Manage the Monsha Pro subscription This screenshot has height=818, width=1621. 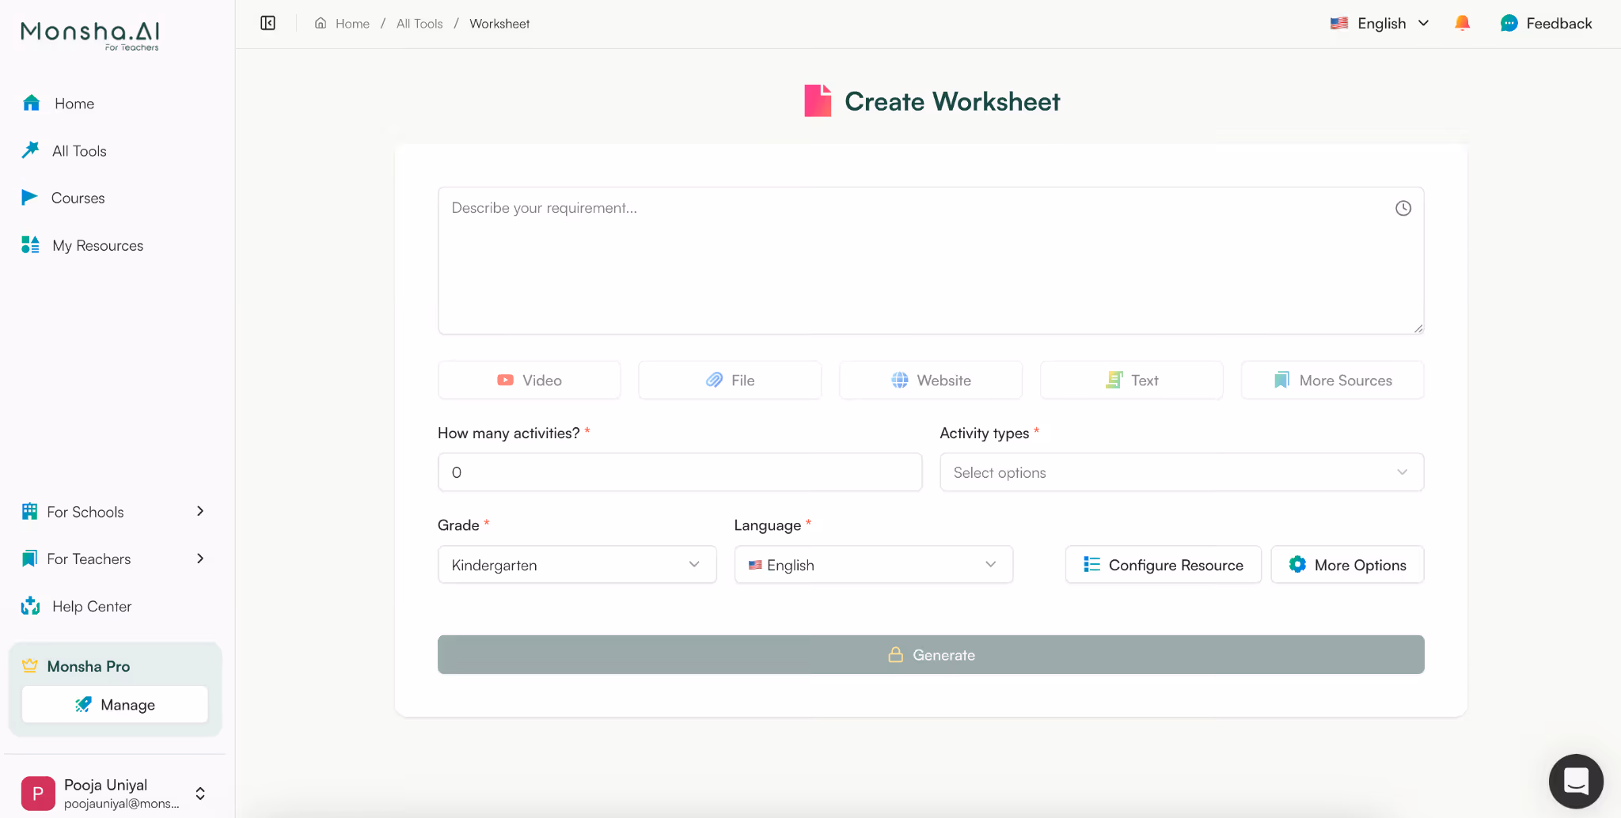coord(114,704)
